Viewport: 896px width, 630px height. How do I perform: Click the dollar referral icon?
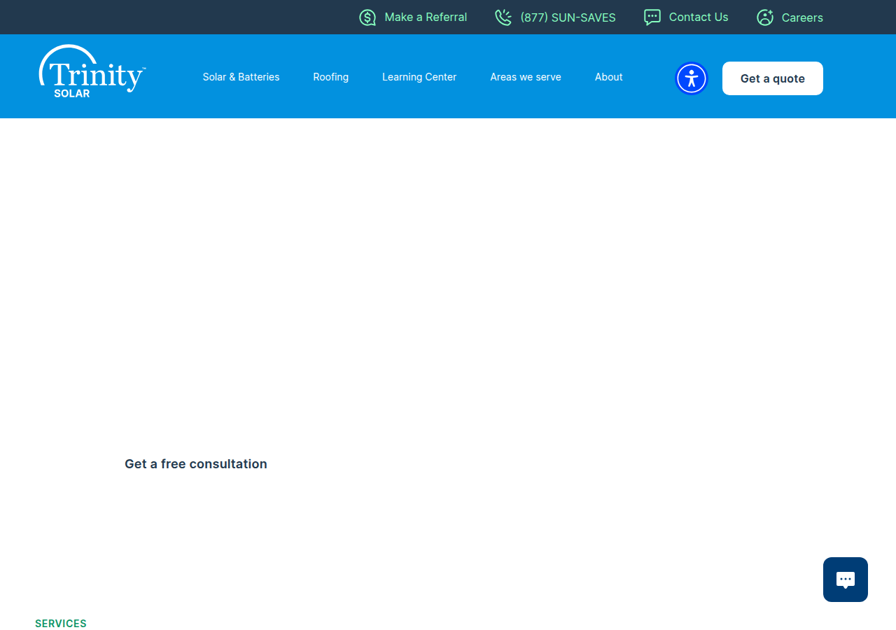367,17
